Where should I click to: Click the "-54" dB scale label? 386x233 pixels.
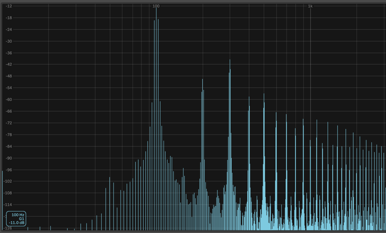coord(9,88)
